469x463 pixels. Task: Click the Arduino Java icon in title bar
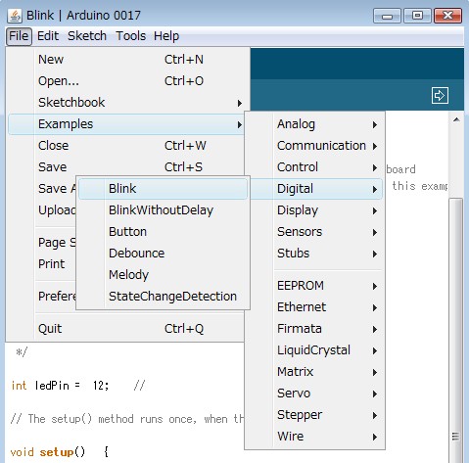tap(15, 16)
